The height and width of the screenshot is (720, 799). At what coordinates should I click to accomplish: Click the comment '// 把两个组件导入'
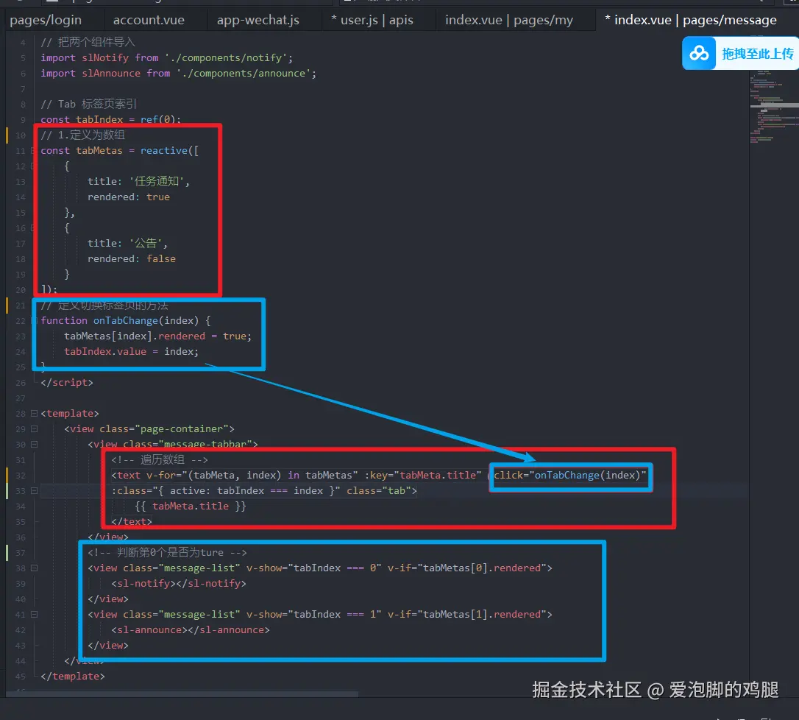pyautogui.click(x=88, y=42)
